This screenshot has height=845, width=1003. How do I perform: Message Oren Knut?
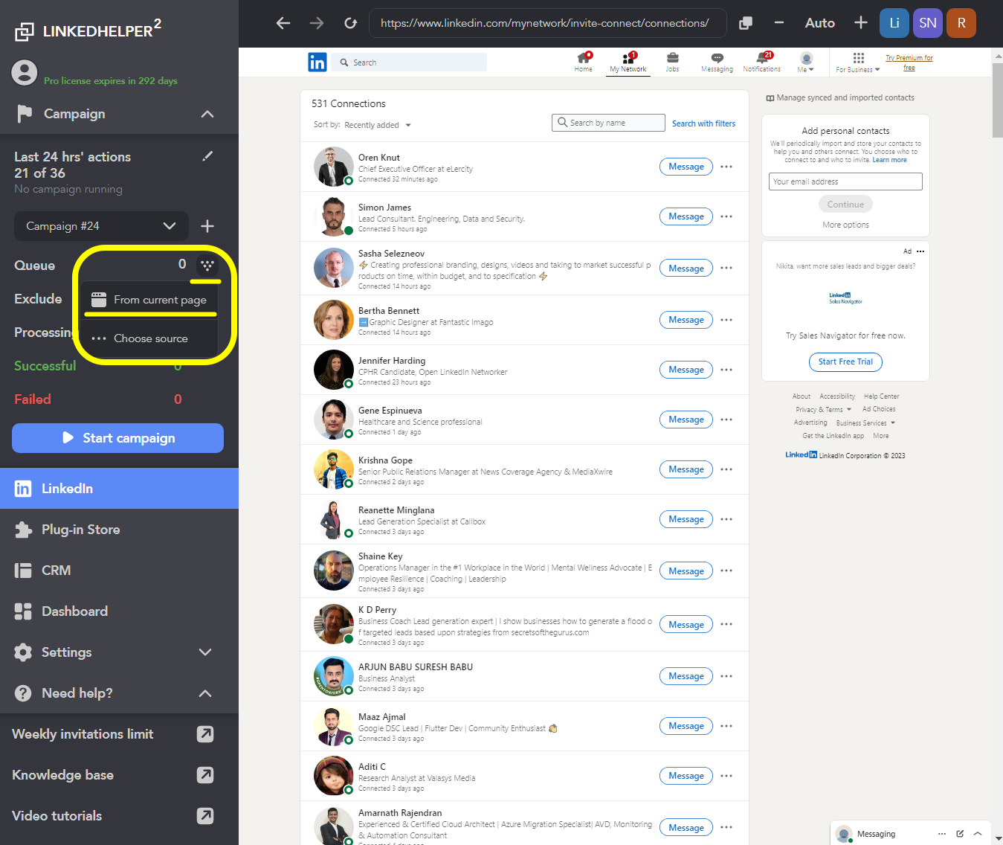coord(686,167)
